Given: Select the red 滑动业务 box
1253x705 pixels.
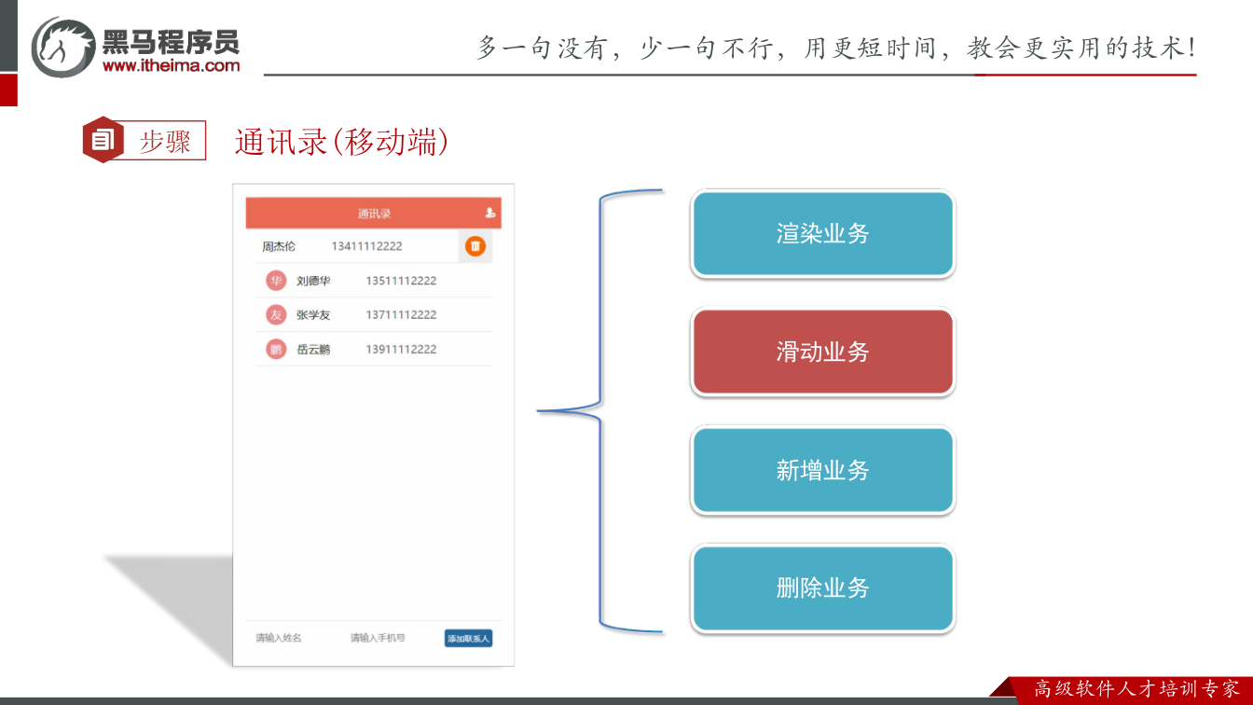Looking at the screenshot, I should pos(823,352).
